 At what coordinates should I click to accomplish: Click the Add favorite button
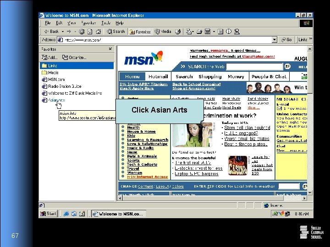(49, 57)
